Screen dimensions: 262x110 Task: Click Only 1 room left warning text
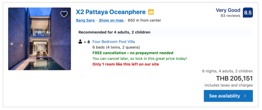click(x=126, y=64)
